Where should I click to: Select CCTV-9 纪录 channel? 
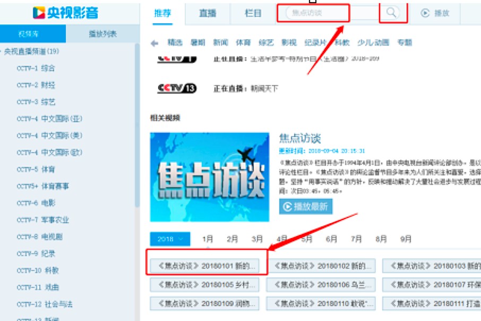tap(36, 254)
